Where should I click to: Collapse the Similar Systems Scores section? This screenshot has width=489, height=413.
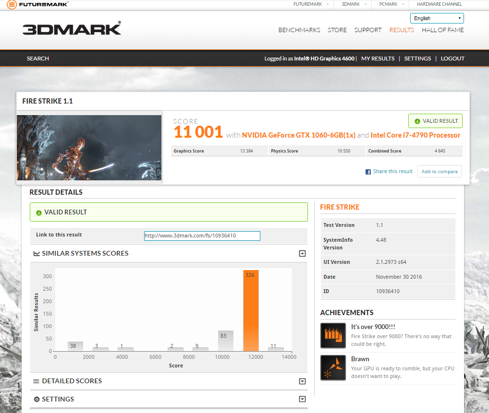[x=302, y=254]
